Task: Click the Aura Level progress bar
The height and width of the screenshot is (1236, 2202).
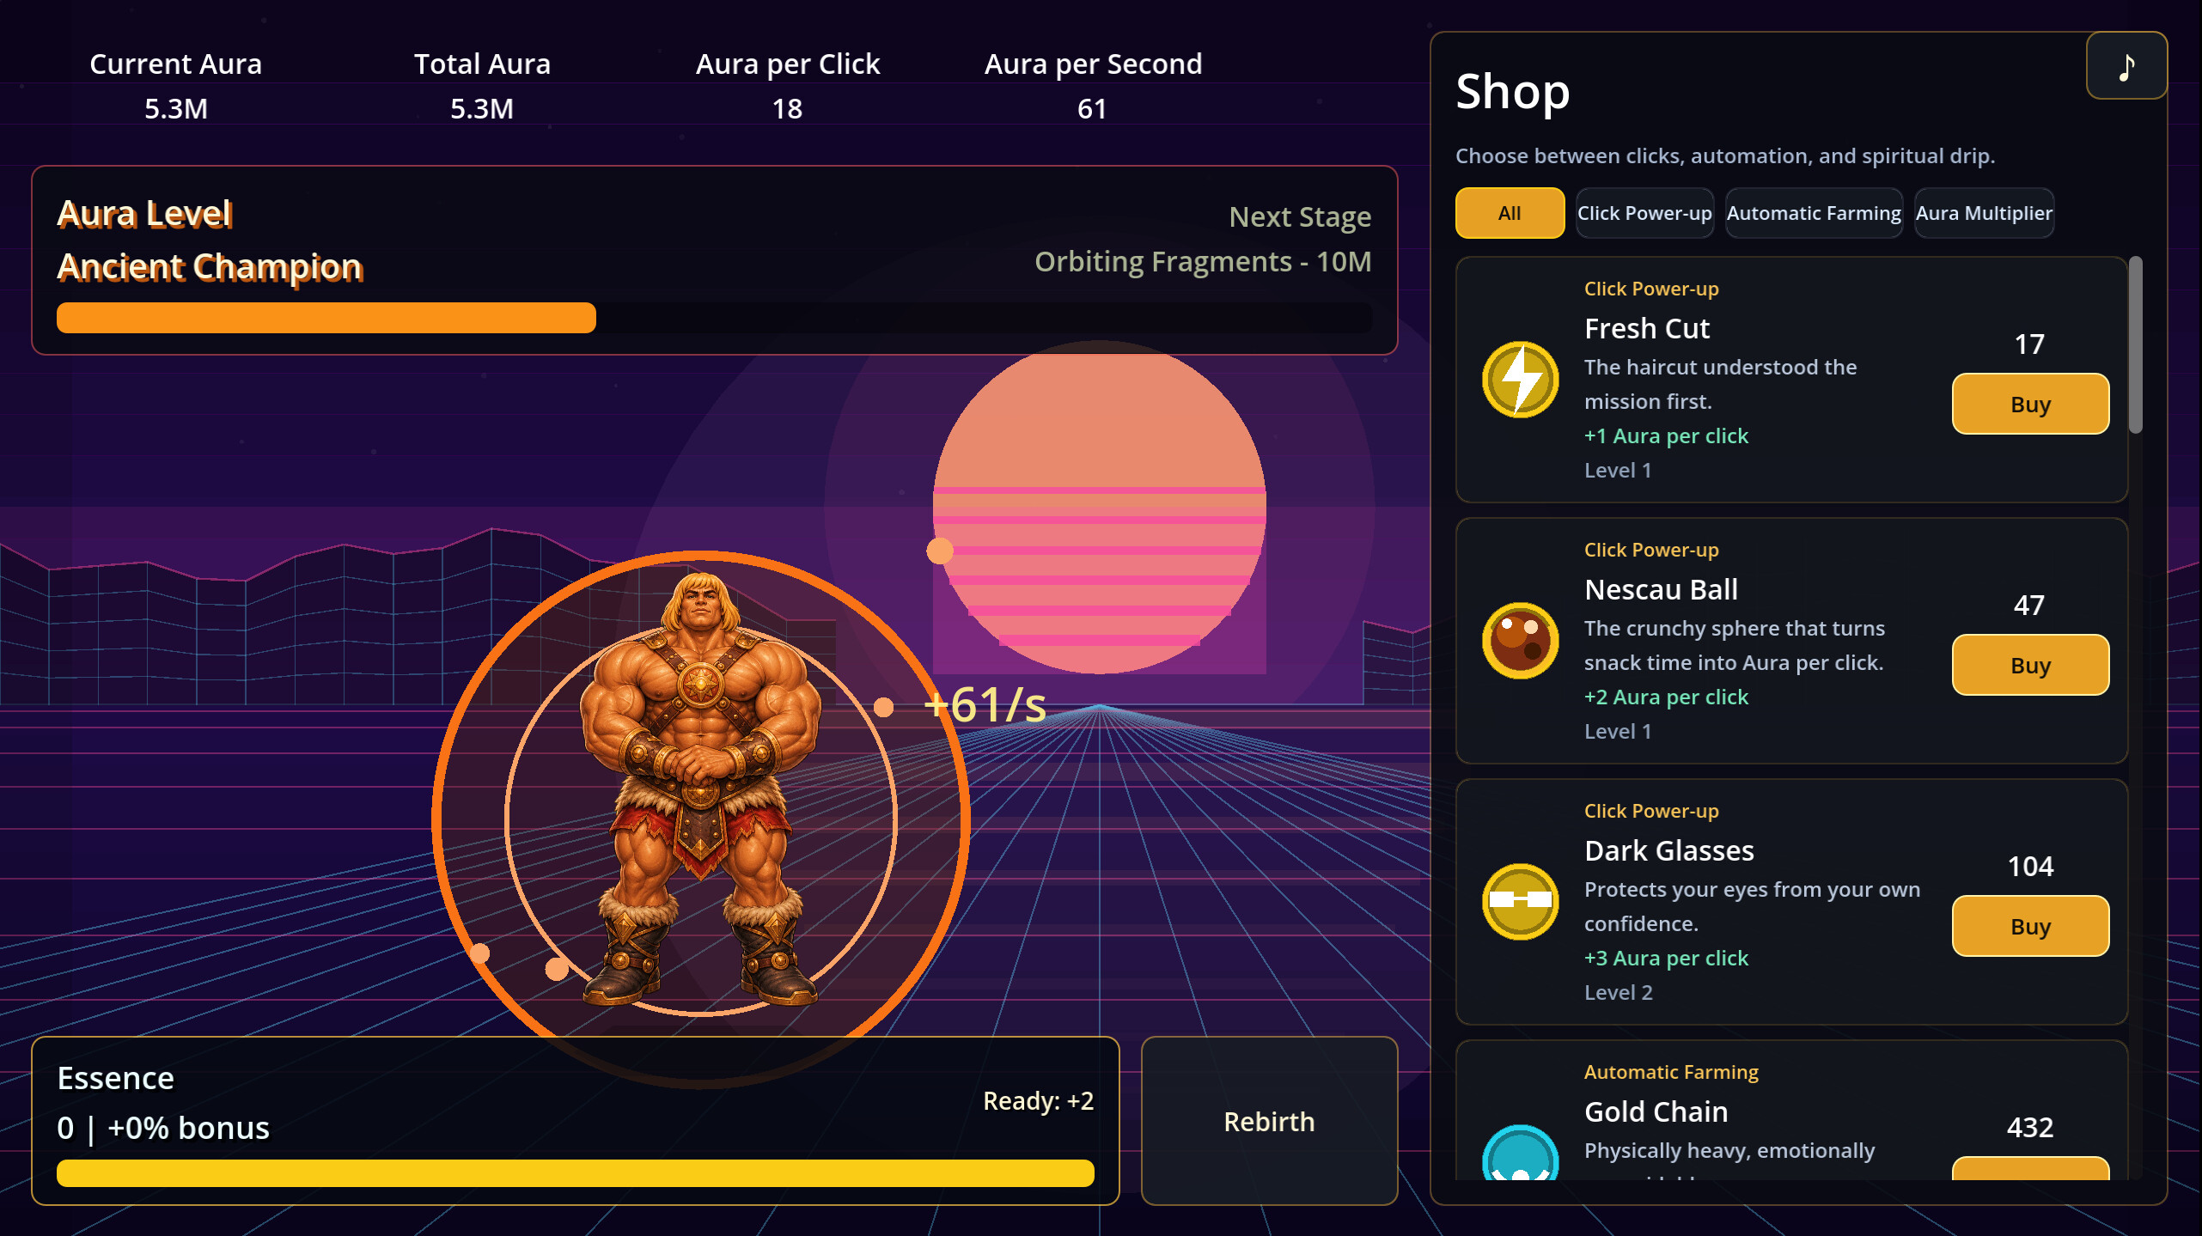Action: (x=714, y=318)
